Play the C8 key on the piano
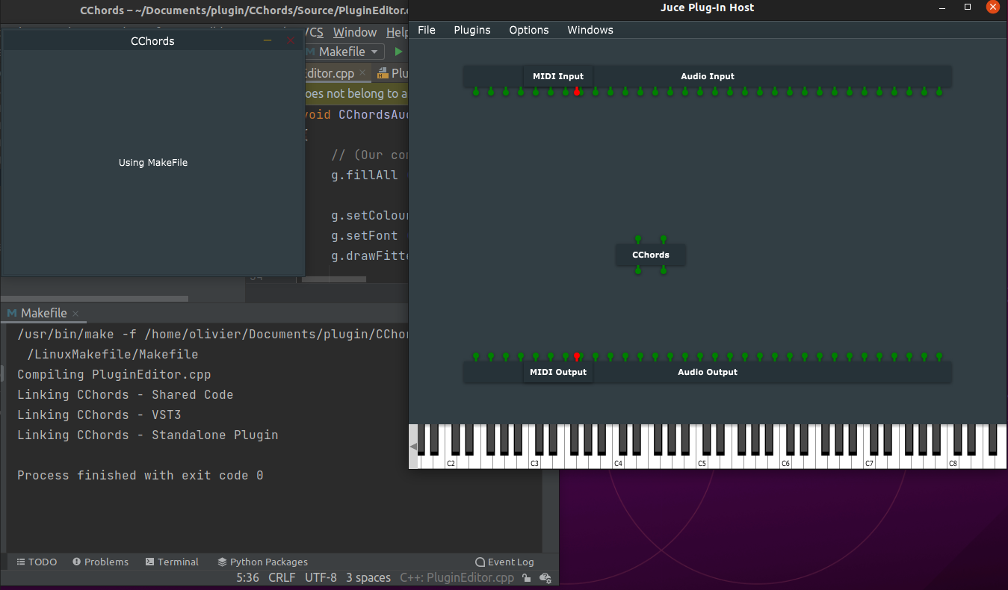The width and height of the screenshot is (1008, 590). [x=953, y=462]
